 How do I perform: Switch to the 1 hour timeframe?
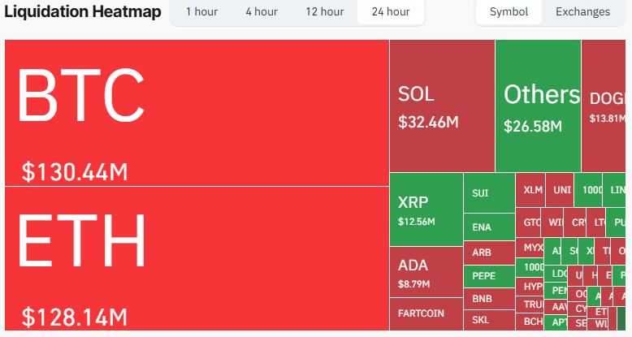[x=202, y=11]
